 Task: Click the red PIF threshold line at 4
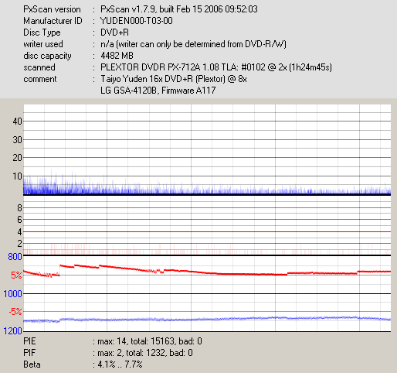[x=207, y=232]
